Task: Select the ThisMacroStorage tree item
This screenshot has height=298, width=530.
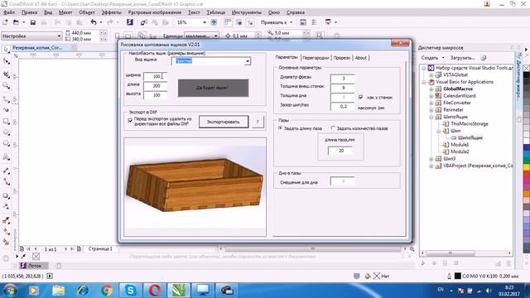Action: 470,123
